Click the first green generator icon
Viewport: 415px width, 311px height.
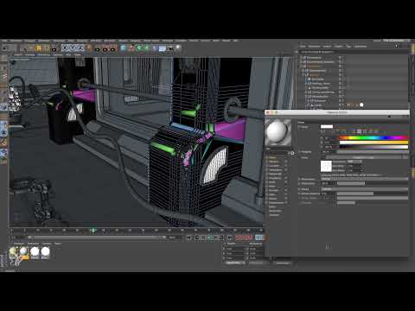[139, 48]
